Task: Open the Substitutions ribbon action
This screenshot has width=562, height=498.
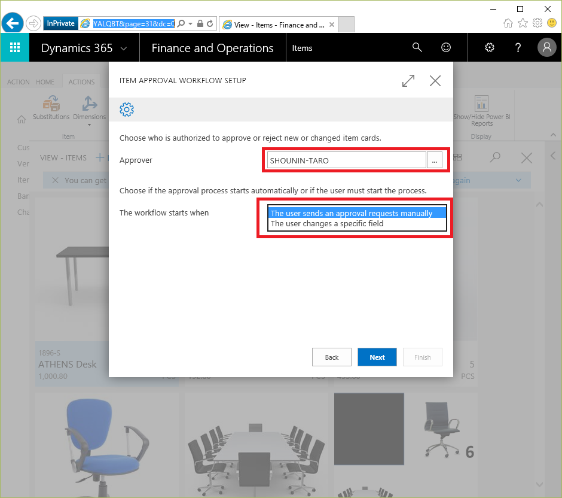Action: [x=51, y=108]
